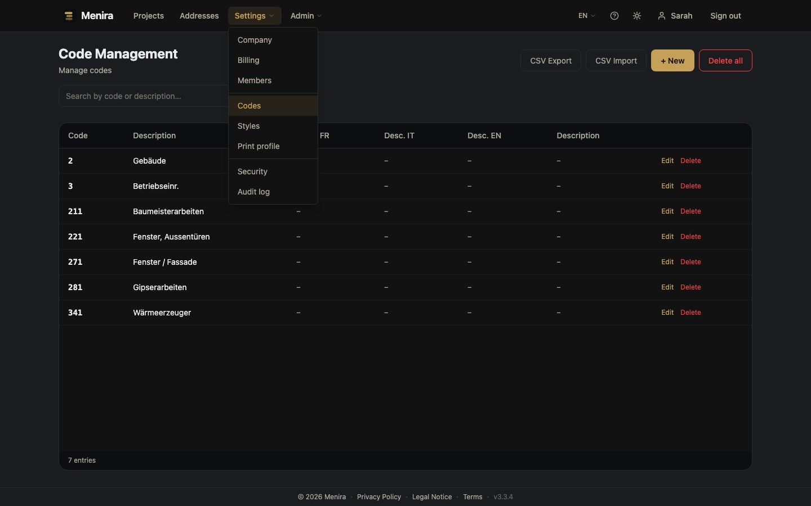The width and height of the screenshot is (811, 506).
Task: Select Members in Settings menu
Action: click(273, 80)
